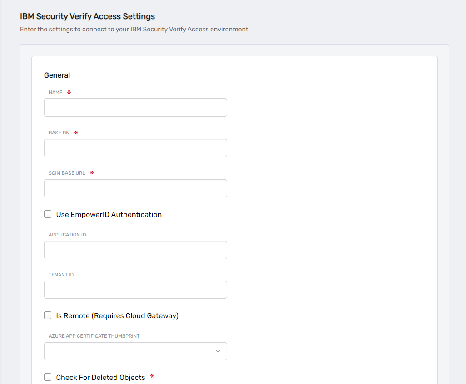Click the IBM Security Verify Access Settings title
This screenshot has width=466, height=384.
(x=87, y=16)
